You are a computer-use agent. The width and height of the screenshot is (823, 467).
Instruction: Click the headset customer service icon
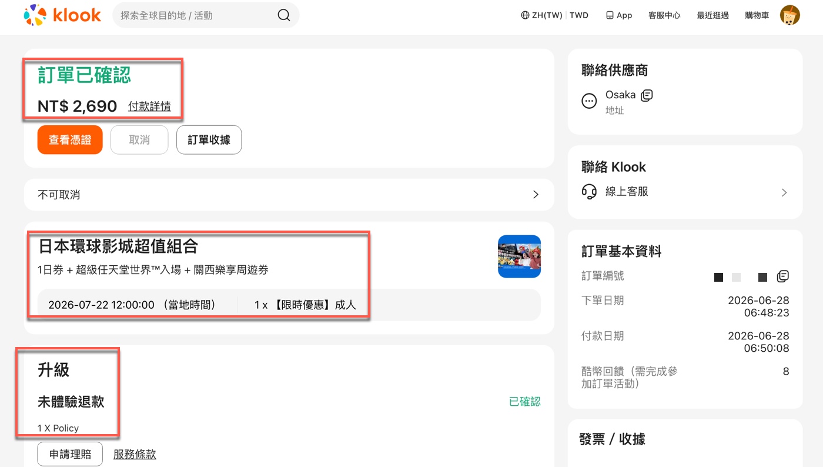tap(589, 192)
